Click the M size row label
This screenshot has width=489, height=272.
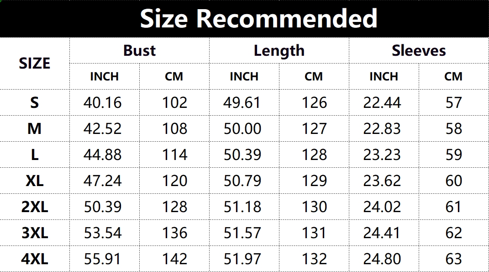tap(35, 128)
